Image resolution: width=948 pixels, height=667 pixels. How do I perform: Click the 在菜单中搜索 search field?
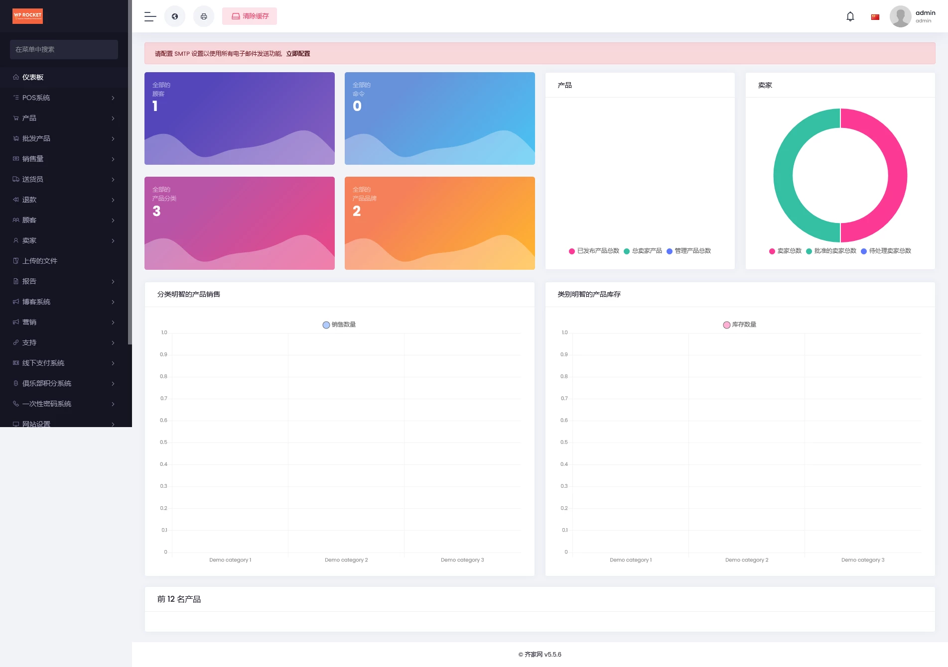click(64, 49)
